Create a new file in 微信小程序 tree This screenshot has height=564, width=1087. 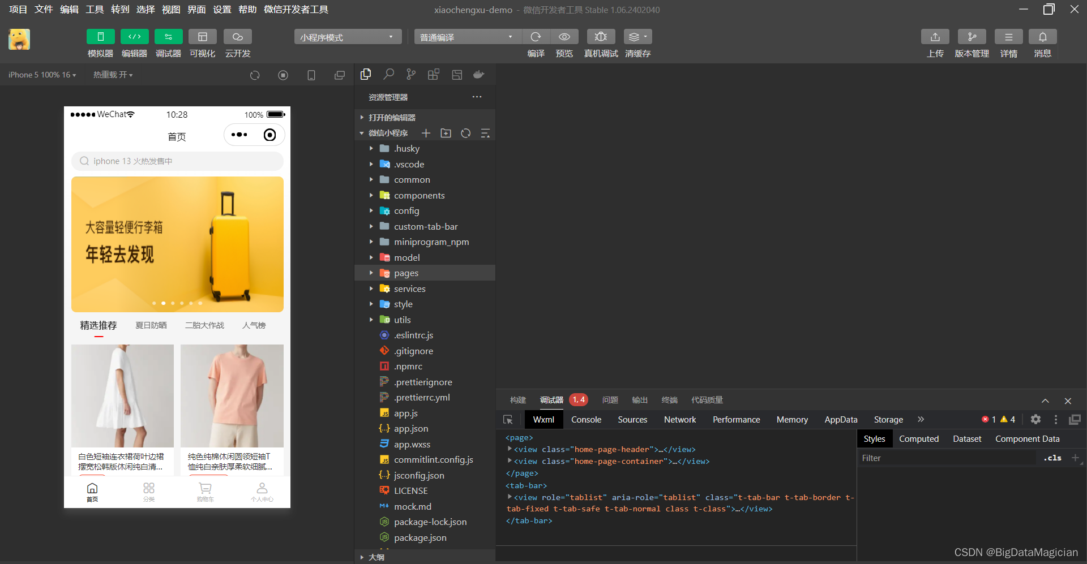point(426,133)
